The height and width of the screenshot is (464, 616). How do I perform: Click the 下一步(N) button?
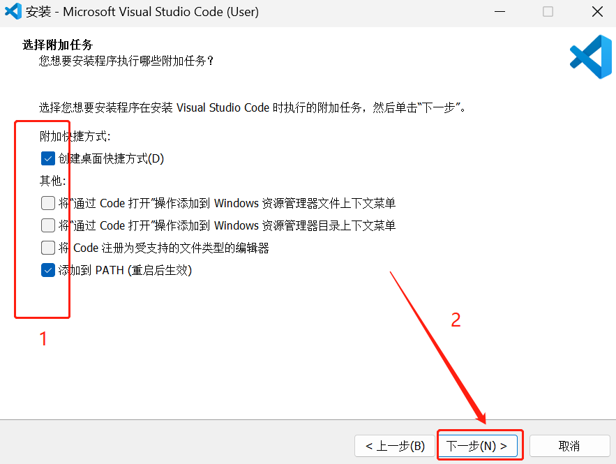point(479,445)
